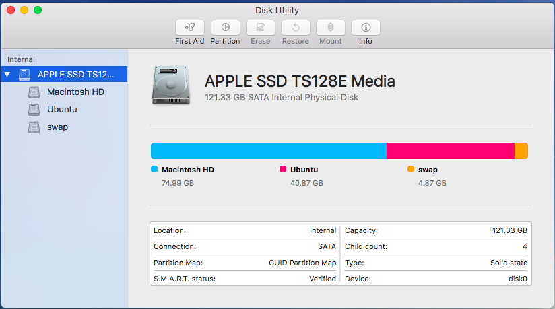Click the 121.33 GB SATA Internal subtitle

tap(282, 98)
